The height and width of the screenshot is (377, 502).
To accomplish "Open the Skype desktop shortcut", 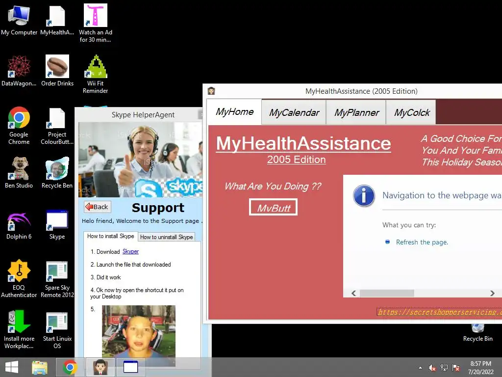I will point(57,224).
